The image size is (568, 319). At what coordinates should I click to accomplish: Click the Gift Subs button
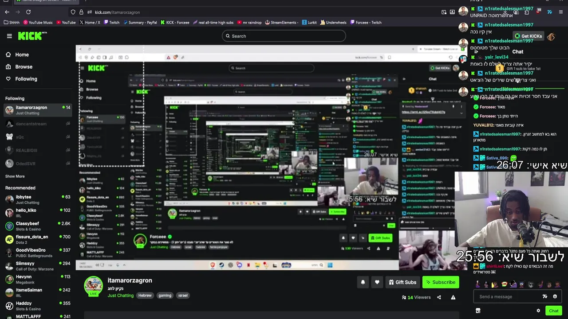(402, 282)
